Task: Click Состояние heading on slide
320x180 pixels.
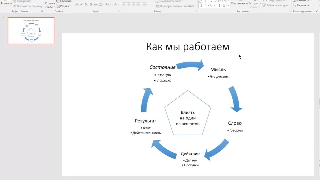Action: coord(162,67)
